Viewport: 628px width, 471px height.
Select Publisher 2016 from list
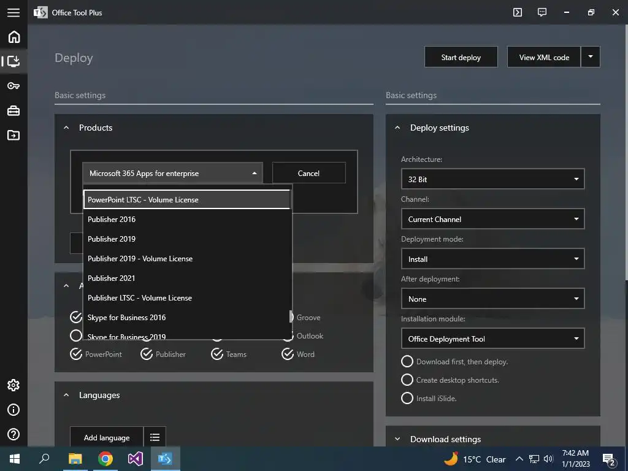pos(186,219)
